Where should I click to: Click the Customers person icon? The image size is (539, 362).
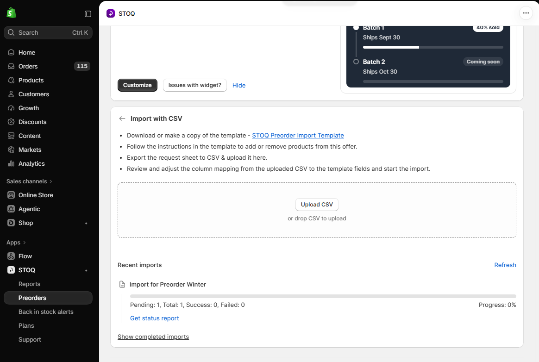(x=11, y=94)
